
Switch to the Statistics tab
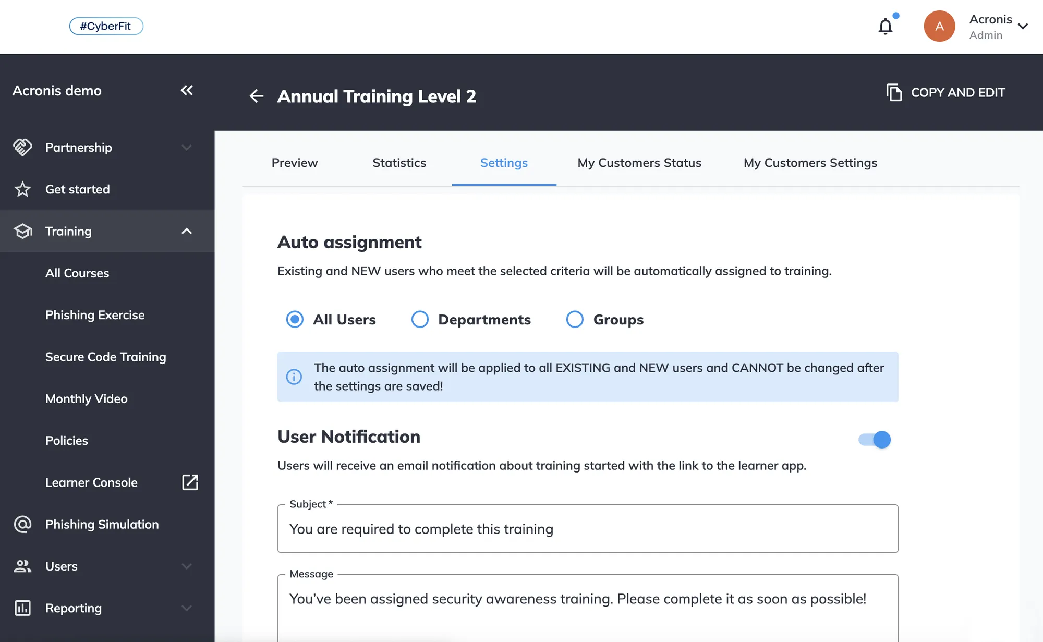point(399,163)
